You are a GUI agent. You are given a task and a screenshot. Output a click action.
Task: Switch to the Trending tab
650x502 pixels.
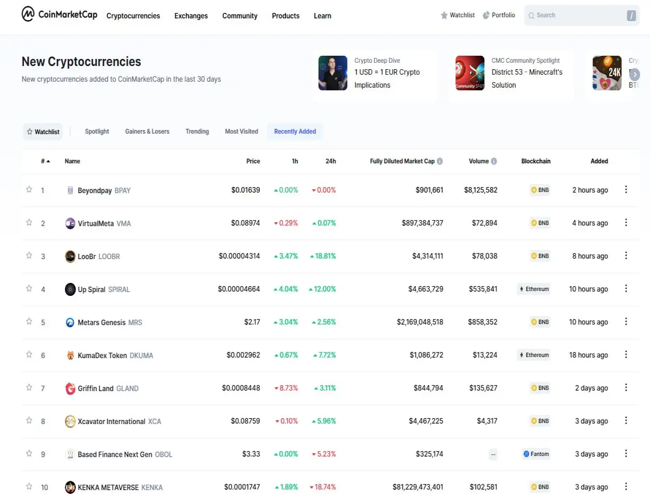click(x=197, y=131)
